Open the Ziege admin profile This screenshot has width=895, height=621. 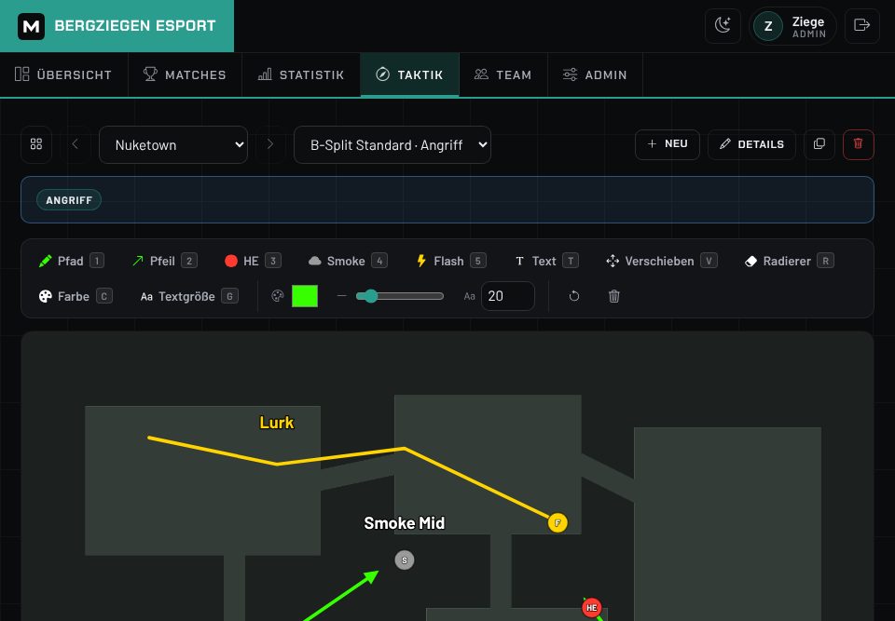coord(792,26)
